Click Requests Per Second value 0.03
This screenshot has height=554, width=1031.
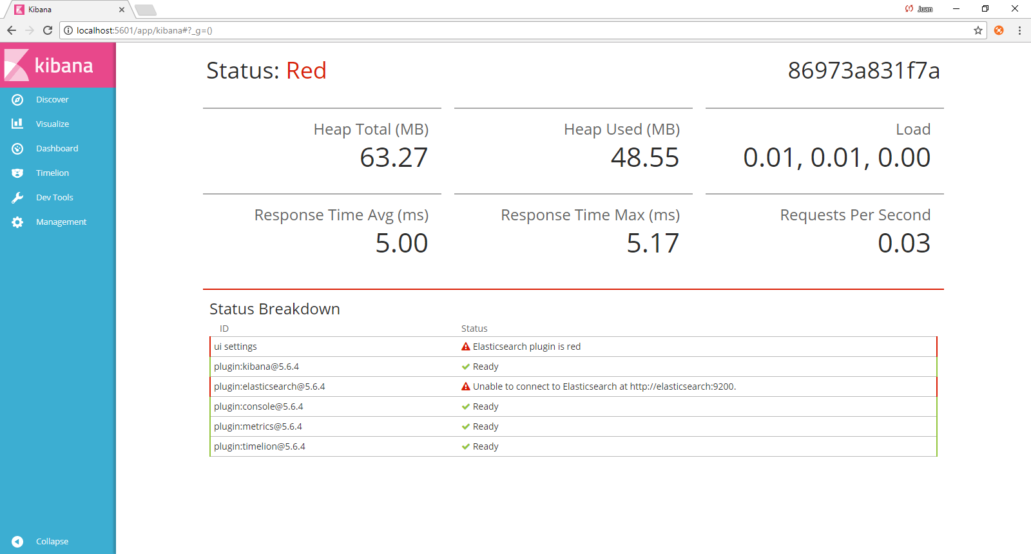point(904,244)
